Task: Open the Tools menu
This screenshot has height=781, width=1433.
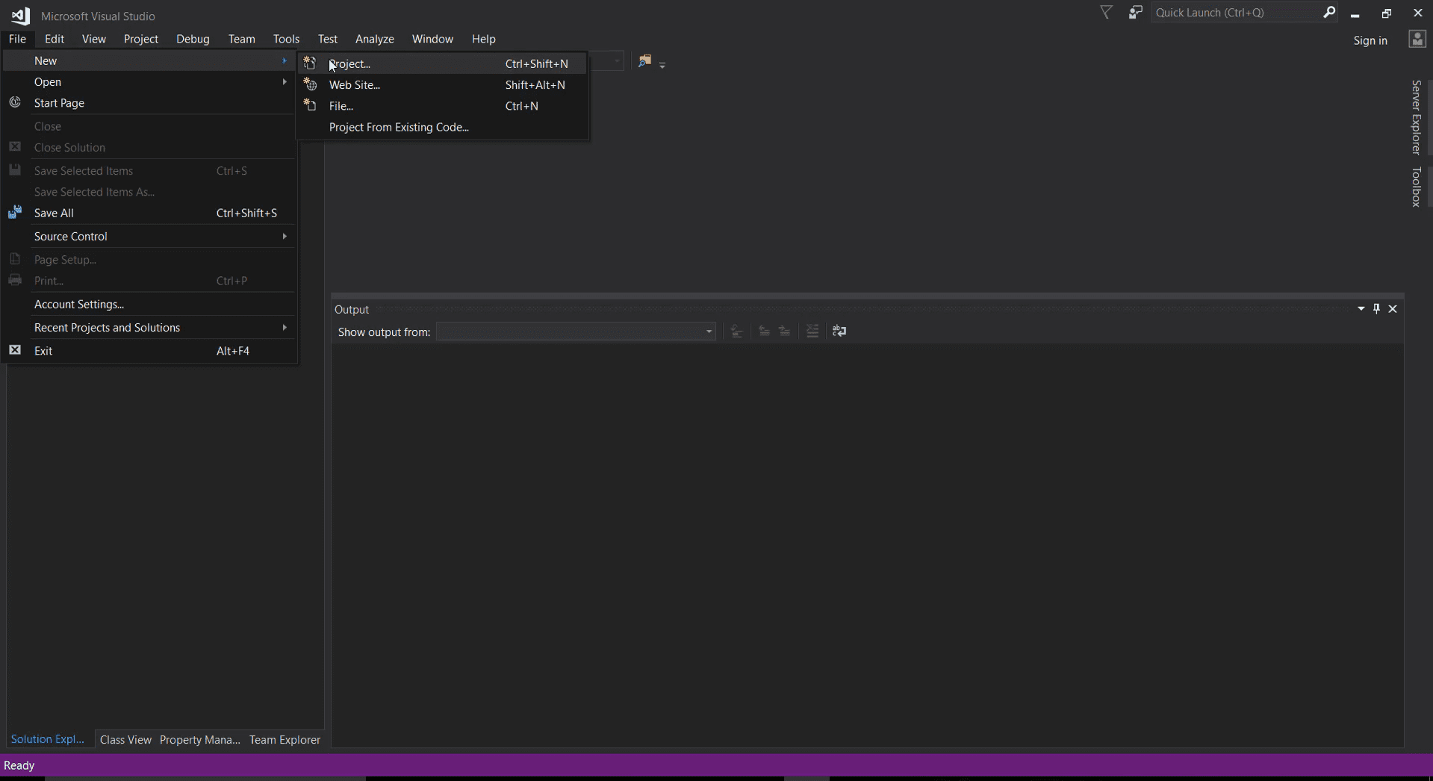Action: (x=286, y=39)
